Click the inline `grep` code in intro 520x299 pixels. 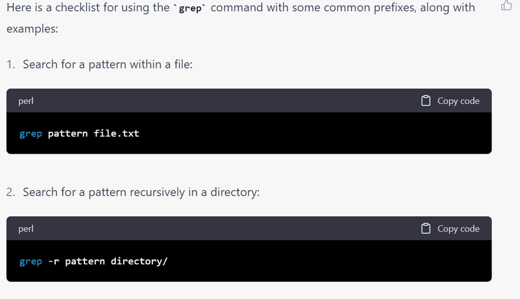click(x=190, y=8)
